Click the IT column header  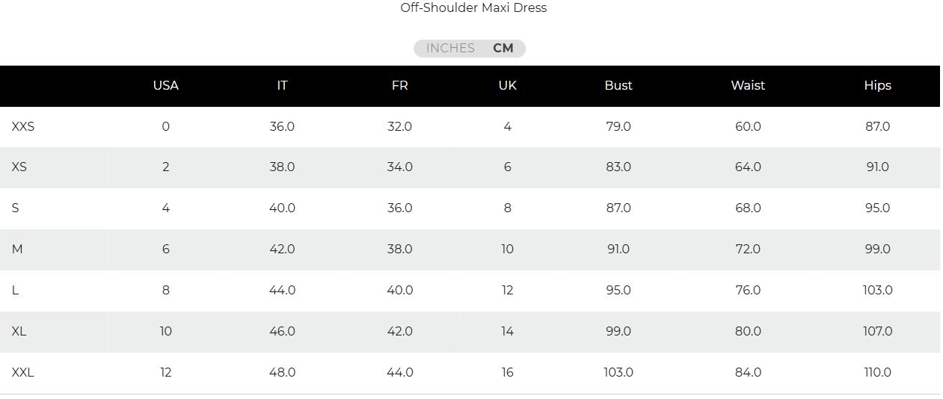pyautogui.click(x=282, y=85)
